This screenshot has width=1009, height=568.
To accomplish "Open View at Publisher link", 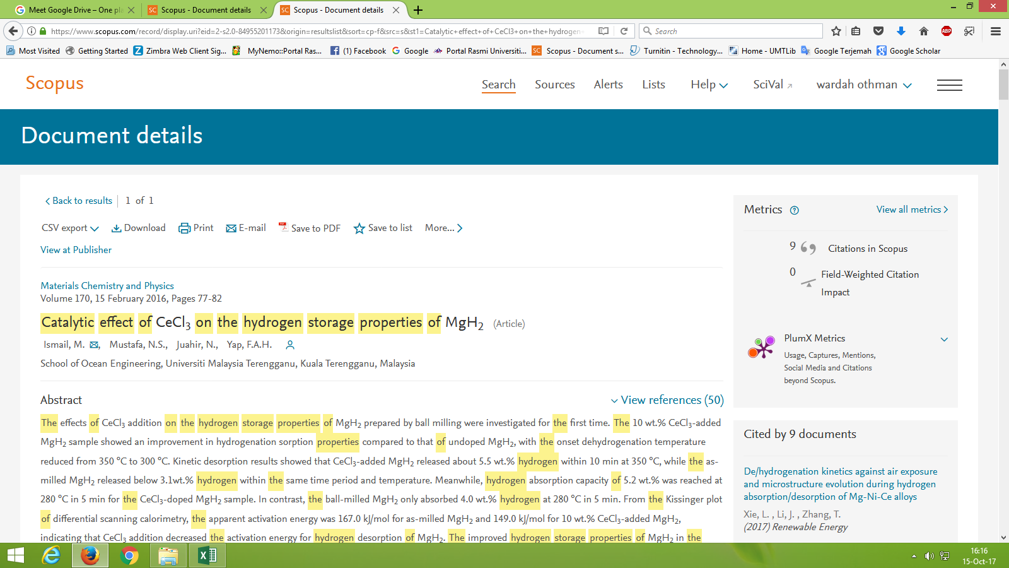I will point(76,250).
